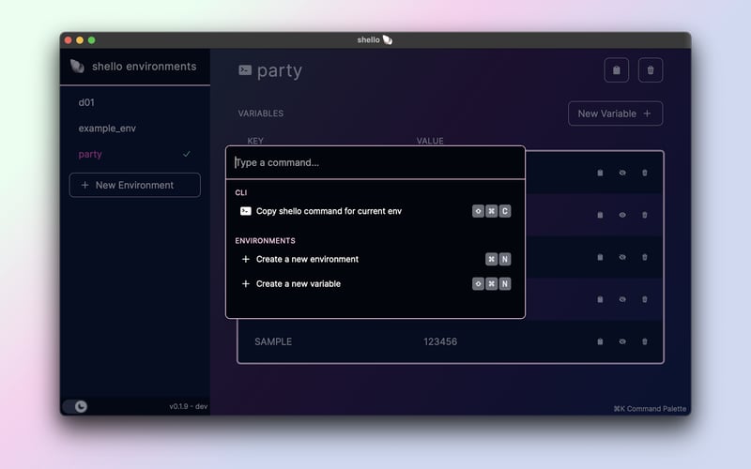Toggle eye icon in third variable row

[622, 257]
